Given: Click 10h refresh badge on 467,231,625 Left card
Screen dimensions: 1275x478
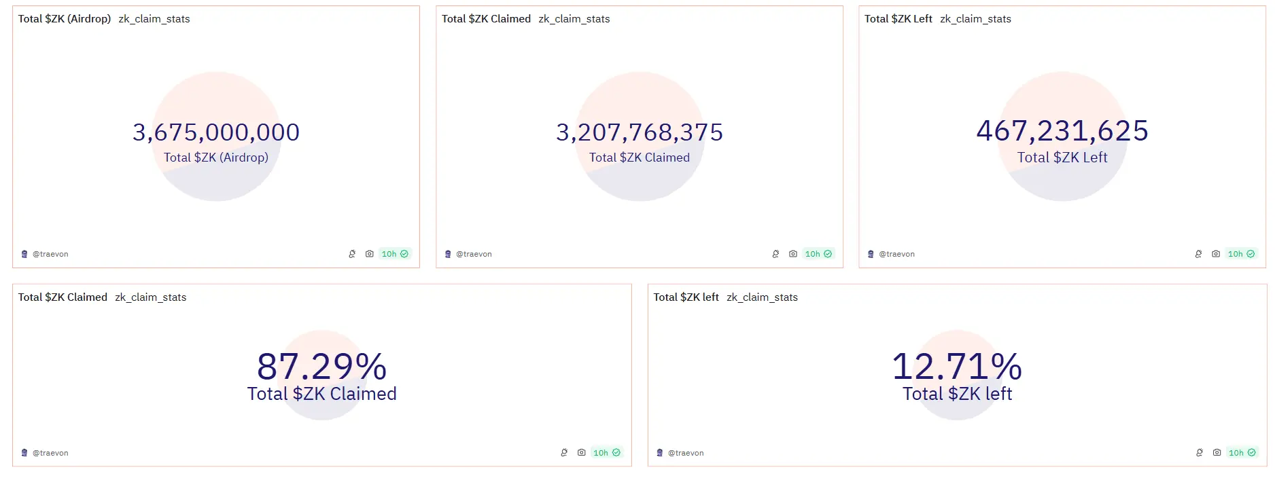Looking at the screenshot, I should click(x=1242, y=254).
